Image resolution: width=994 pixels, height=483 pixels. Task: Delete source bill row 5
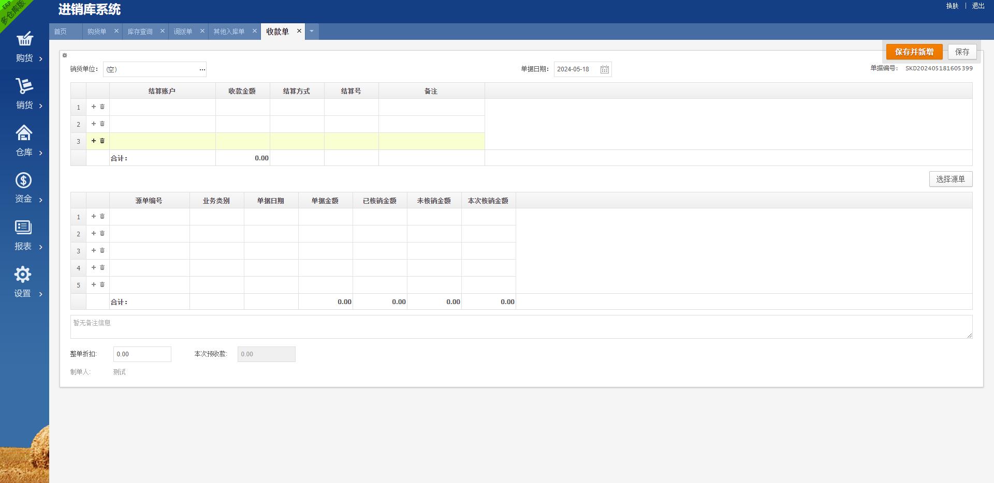102,284
